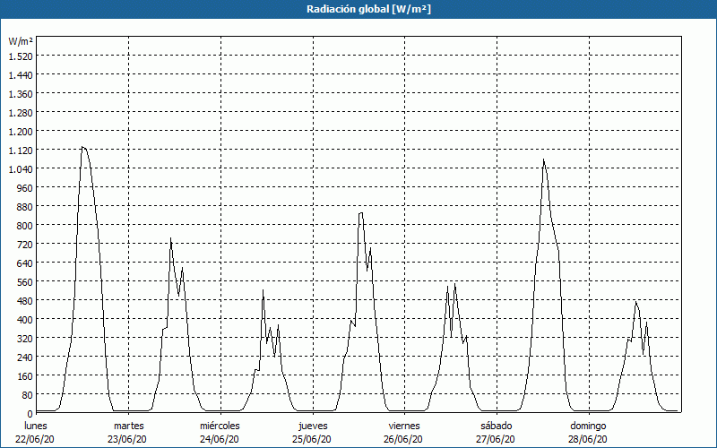Select the 320 y-axis value

point(25,339)
